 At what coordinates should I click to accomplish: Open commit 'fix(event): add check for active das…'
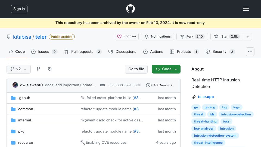(112, 120)
